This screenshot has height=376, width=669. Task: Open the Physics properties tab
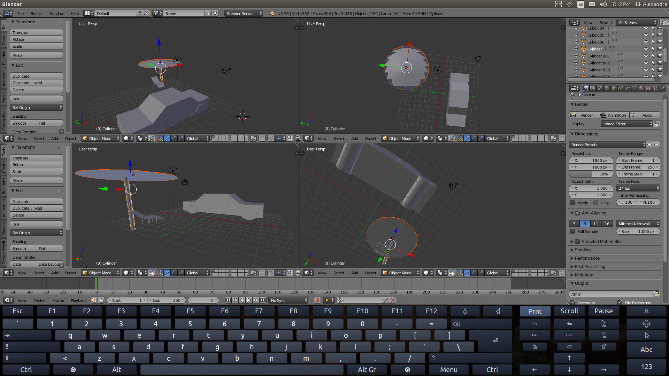(662, 88)
